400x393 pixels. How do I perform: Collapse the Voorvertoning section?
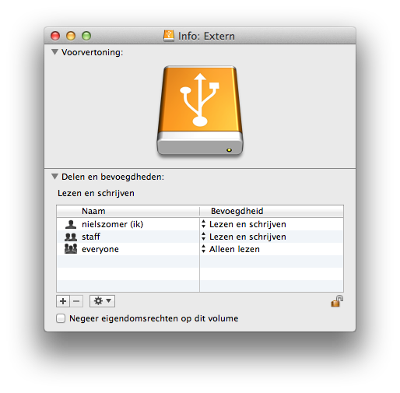click(54, 52)
